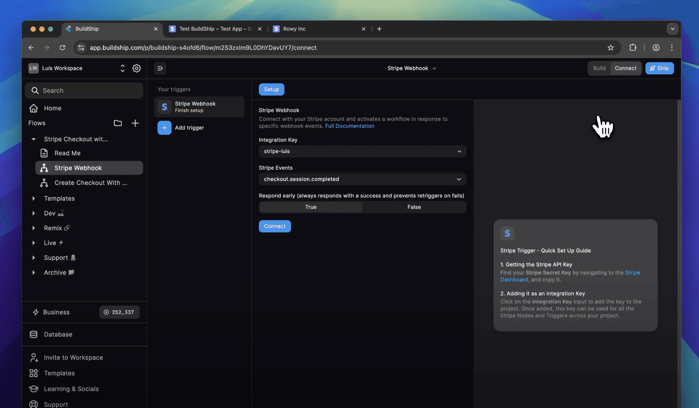Click the Stripe logo in Quick Set Up Guide

(507, 233)
